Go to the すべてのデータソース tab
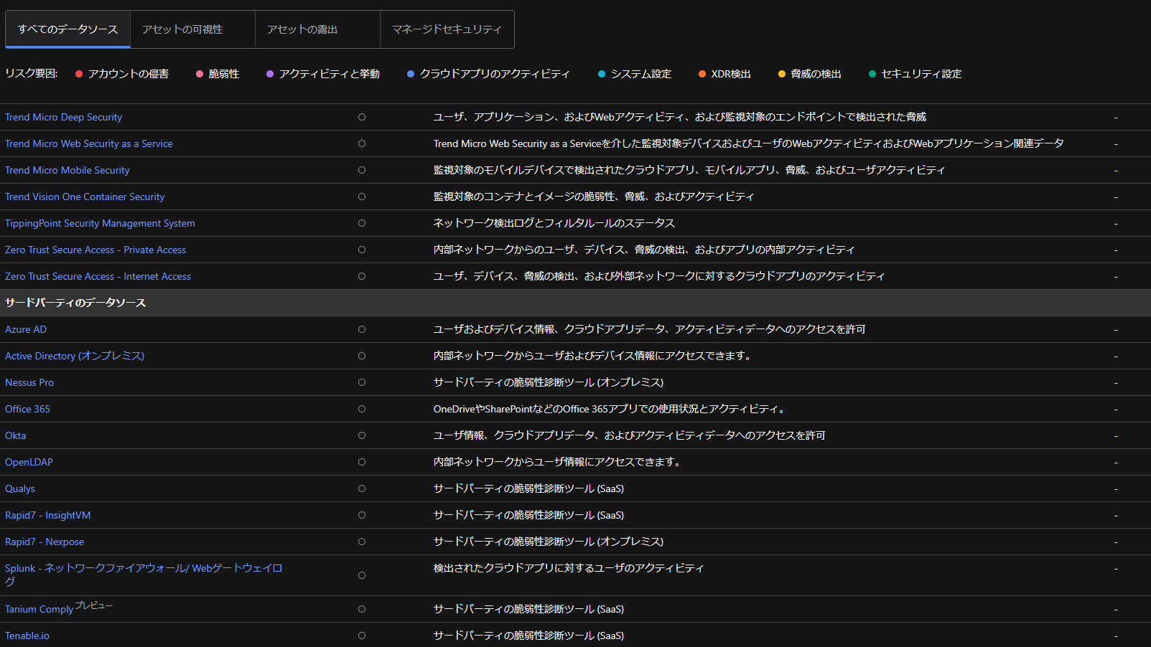 67,29
